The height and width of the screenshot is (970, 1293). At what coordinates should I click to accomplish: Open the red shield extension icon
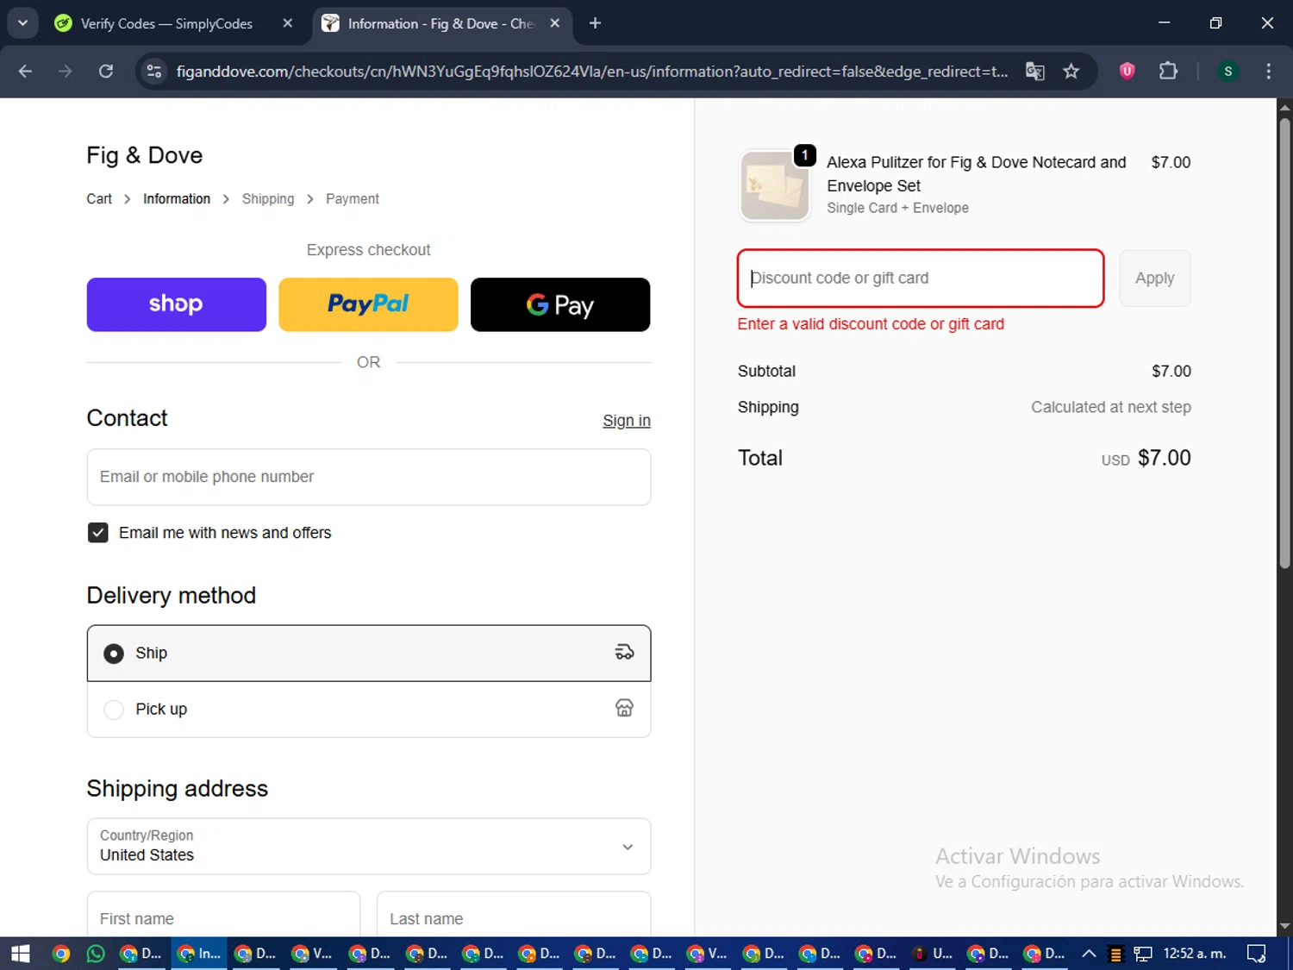(x=1127, y=71)
